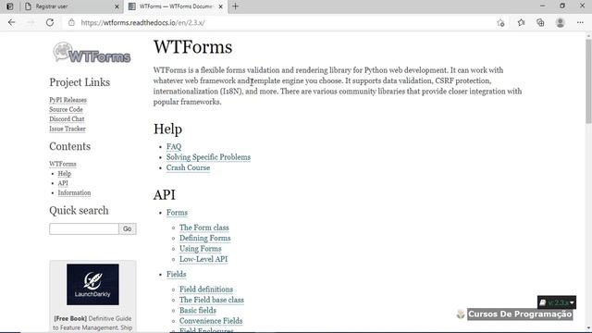The height and width of the screenshot is (333, 592).
Task: Open the user profile avatar
Action: pyautogui.click(x=560, y=22)
